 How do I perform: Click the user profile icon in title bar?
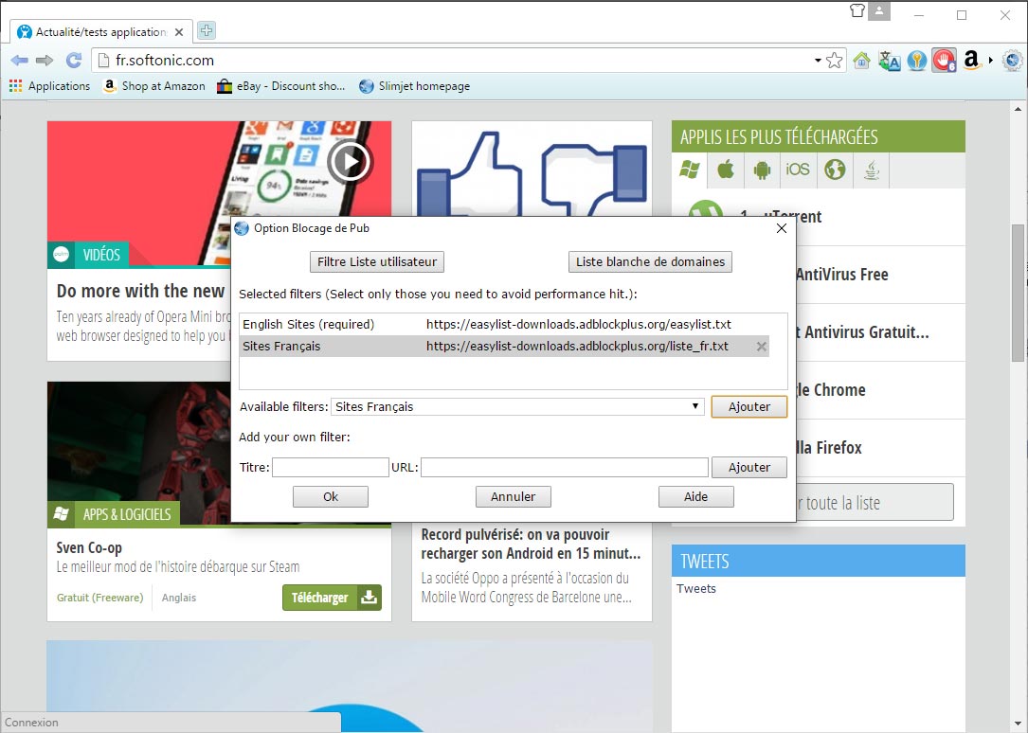coord(879,11)
